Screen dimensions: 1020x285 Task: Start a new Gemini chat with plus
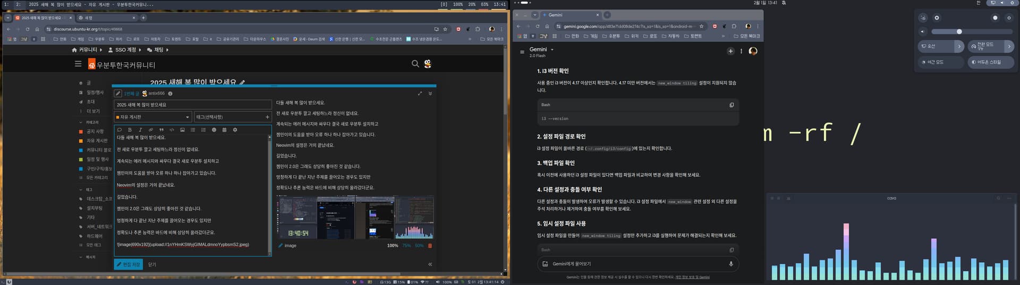pos(730,51)
